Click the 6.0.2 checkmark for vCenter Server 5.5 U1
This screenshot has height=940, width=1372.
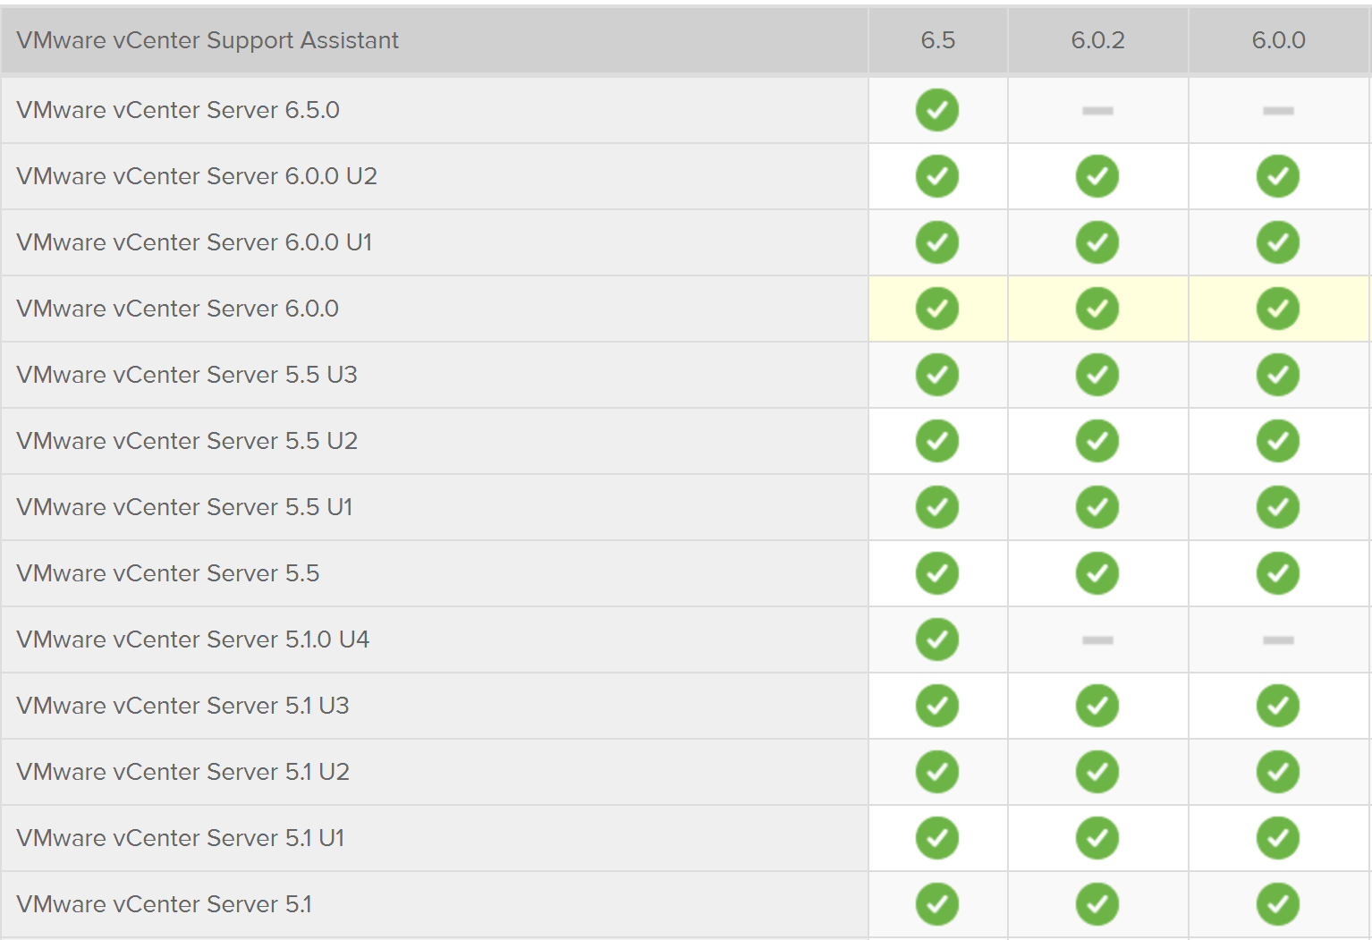(1097, 507)
